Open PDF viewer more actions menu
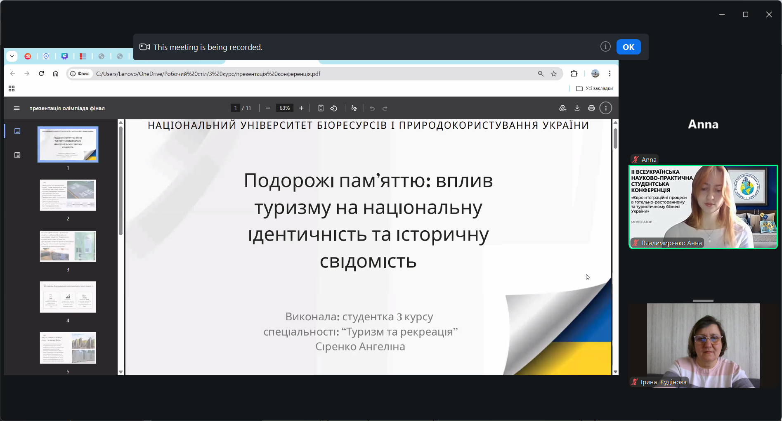The width and height of the screenshot is (782, 421). (606, 108)
